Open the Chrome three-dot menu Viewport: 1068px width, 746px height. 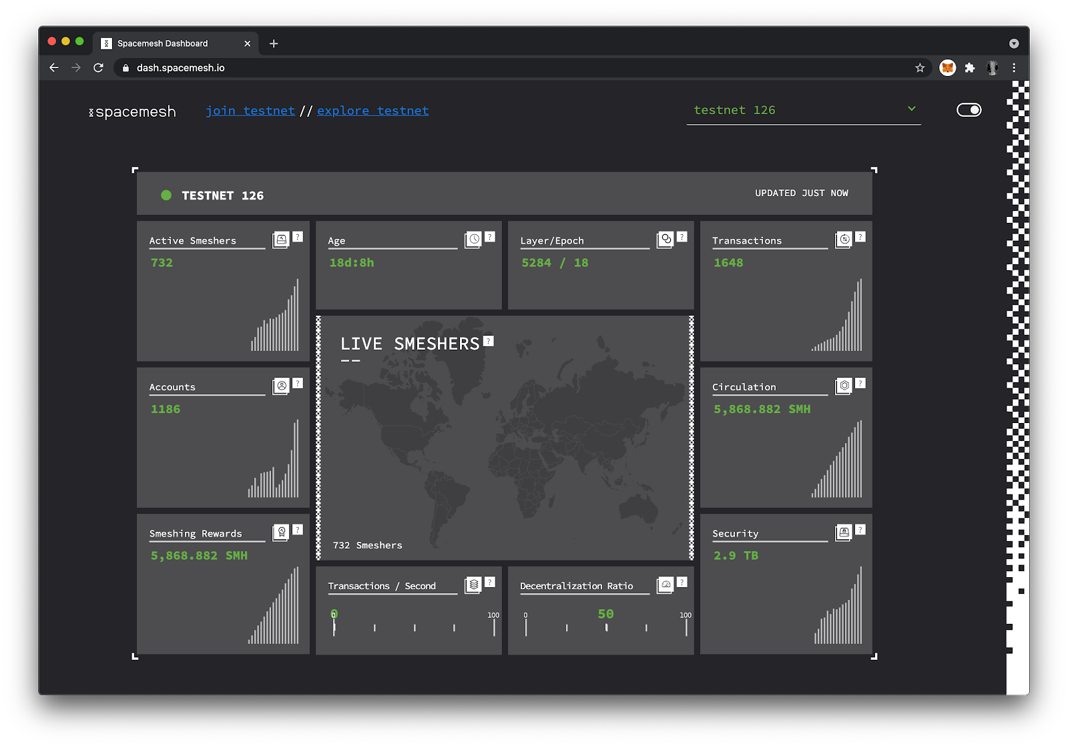1014,67
